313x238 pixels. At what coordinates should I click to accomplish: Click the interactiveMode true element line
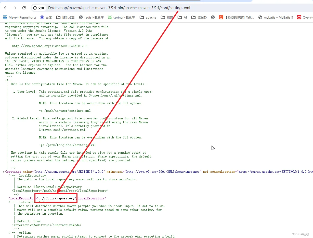tap(47, 225)
